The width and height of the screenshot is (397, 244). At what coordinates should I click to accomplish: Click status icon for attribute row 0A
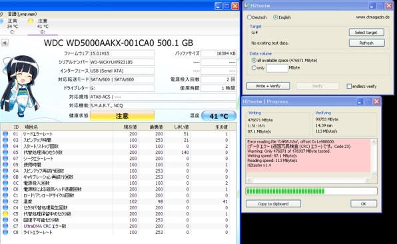5,171
